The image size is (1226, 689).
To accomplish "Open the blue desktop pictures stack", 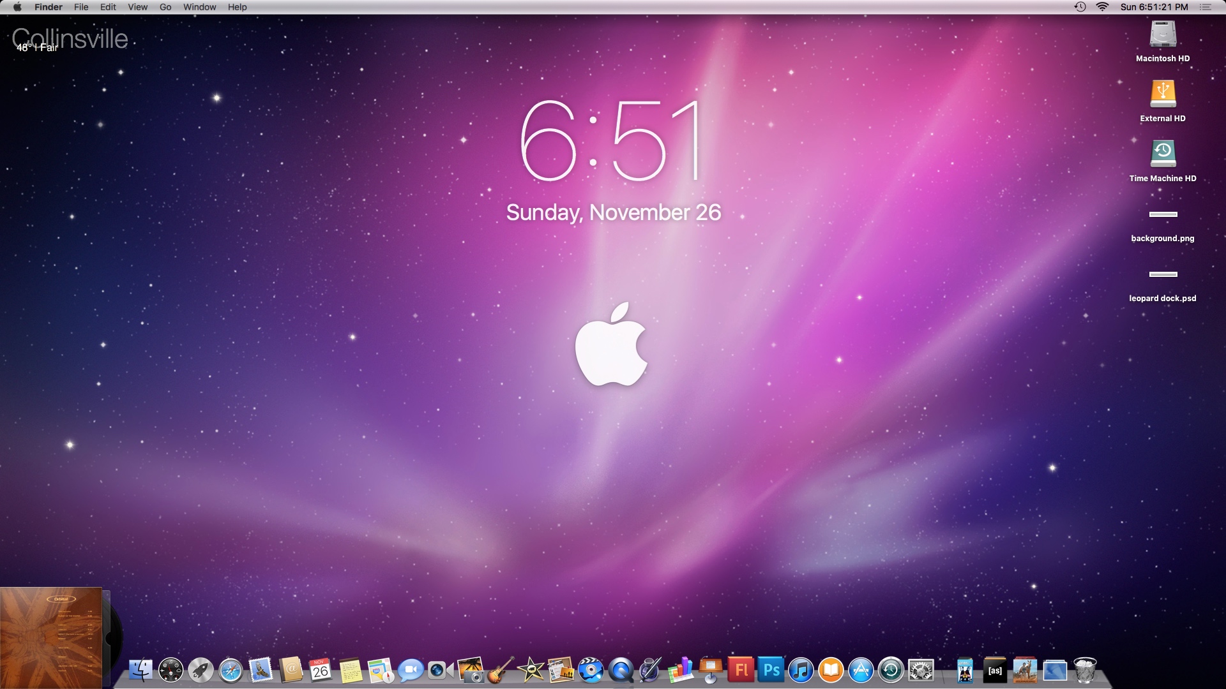I will click(1055, 670).
